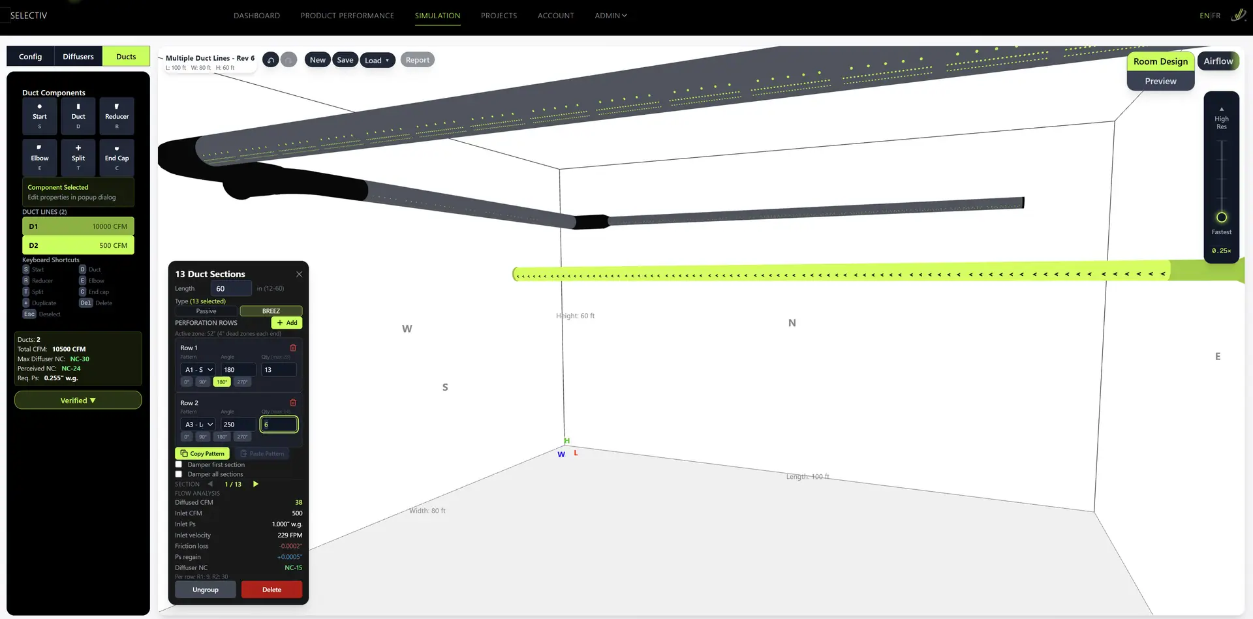Click the C End cap shortcut badge
1253x619 pixels.
click(x=82, y=292)
